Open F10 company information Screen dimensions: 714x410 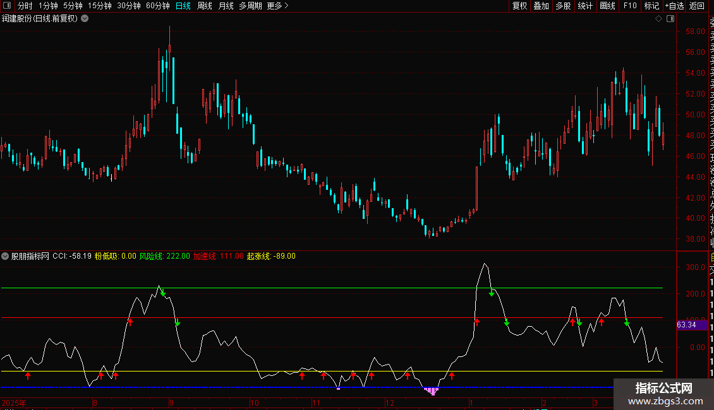pos(630,6)
